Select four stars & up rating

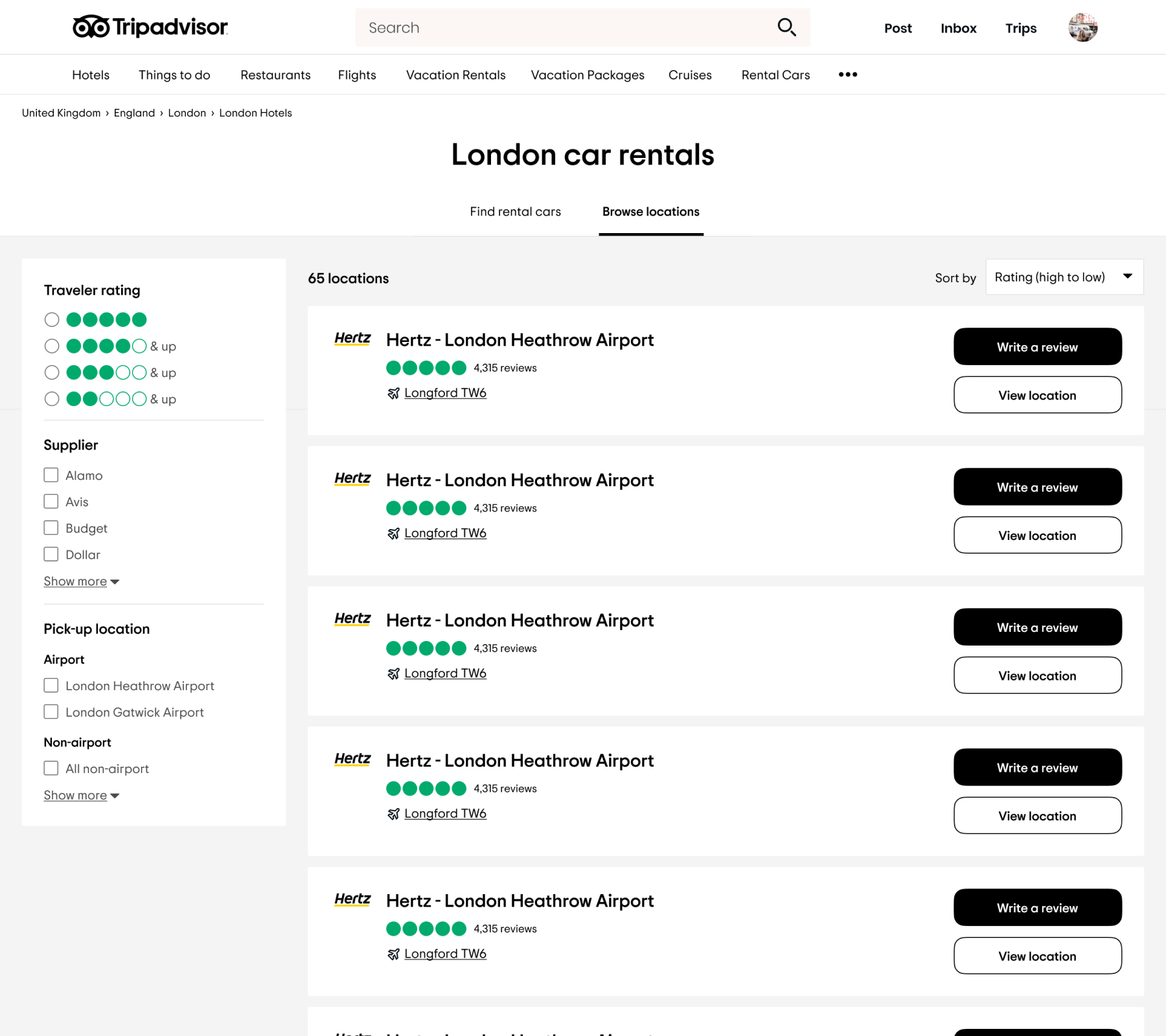click(52, 346)
